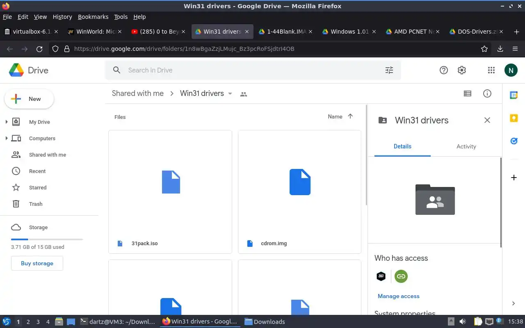Go to Shared with me breadcrumb

[138, 93]
